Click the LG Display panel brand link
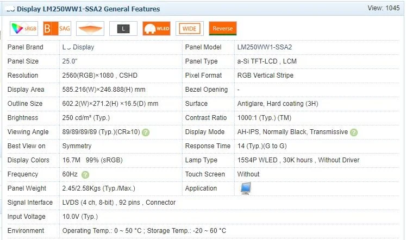This screenshot has width=406, height=240. [78, 47]
